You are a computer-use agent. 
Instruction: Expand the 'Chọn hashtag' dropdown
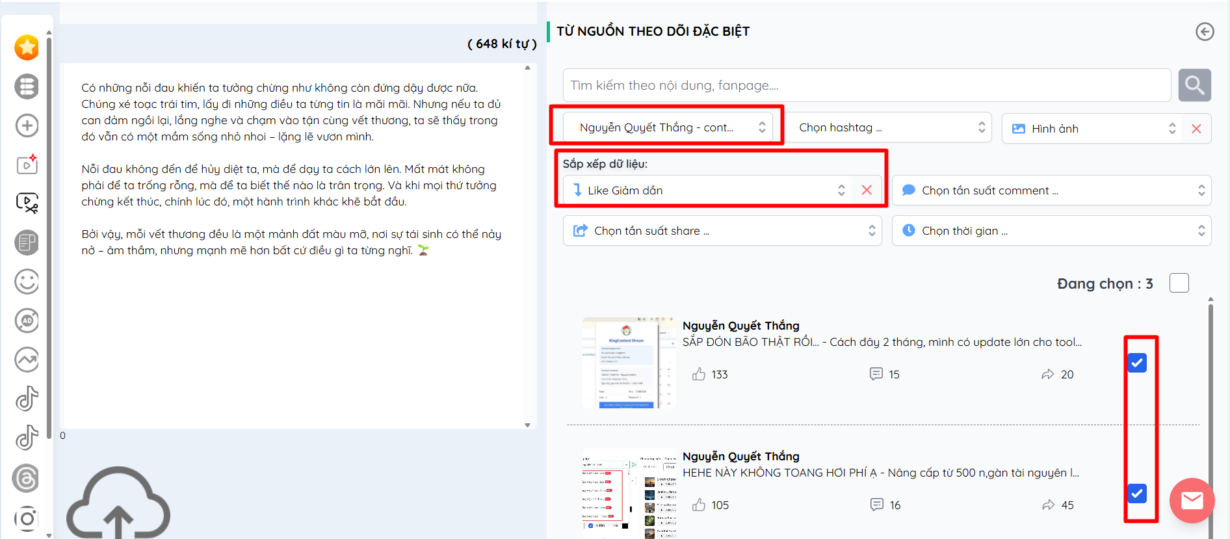coord(891,128)
